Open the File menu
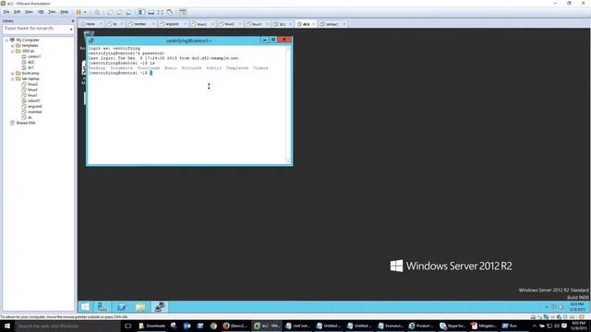The width and height of the screenshot is (591, 332). point(6,12)
